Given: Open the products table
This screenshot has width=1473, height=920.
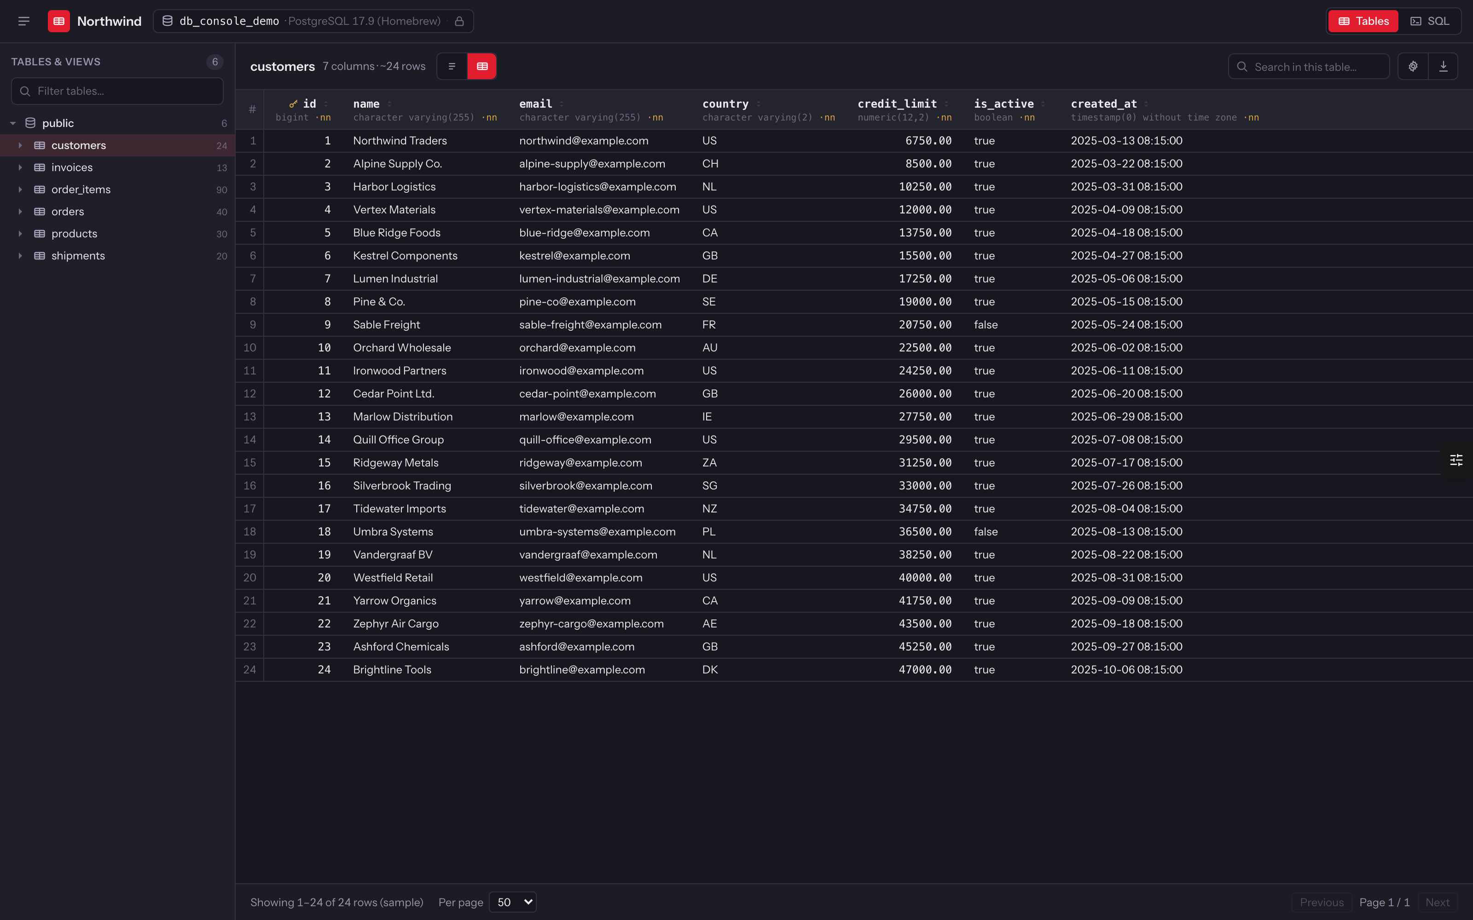Looking at the screenshot, I should [x=117, y=234].
